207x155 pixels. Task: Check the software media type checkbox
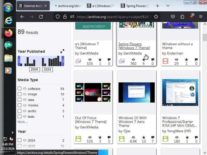(x=20, y=89)
